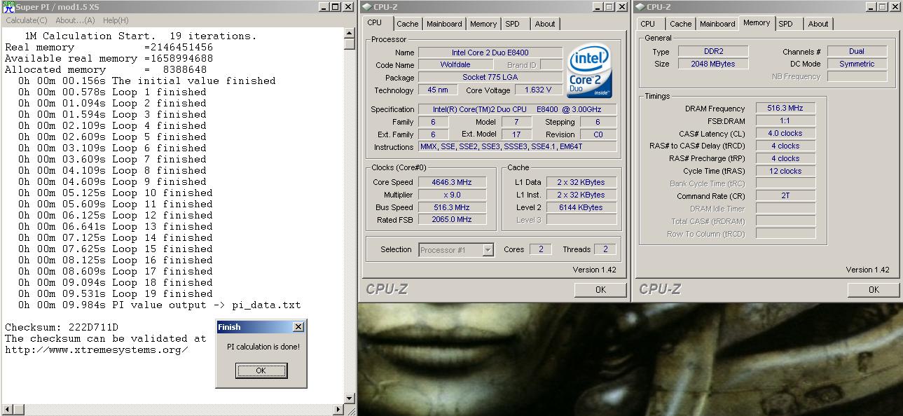
Task: Close the first CPU-Z window
Action: (621, 7)
